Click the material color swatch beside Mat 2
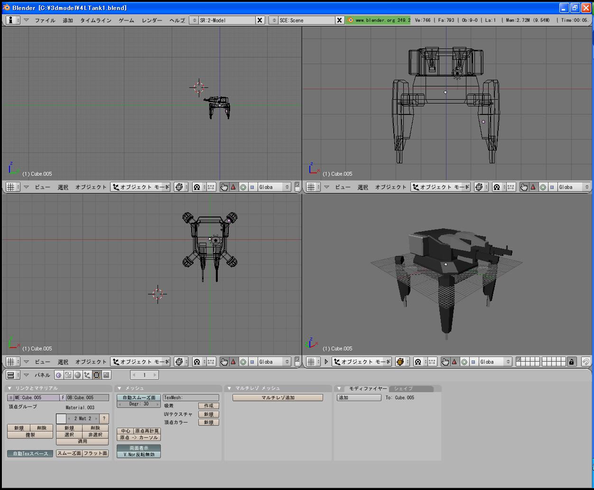594x490 pixels. 61,419
